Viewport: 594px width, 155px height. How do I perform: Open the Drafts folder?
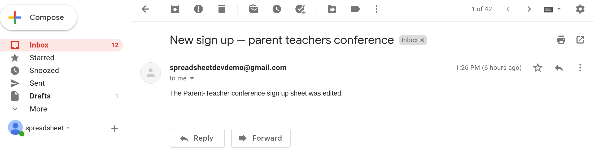(x=40, y=96)
